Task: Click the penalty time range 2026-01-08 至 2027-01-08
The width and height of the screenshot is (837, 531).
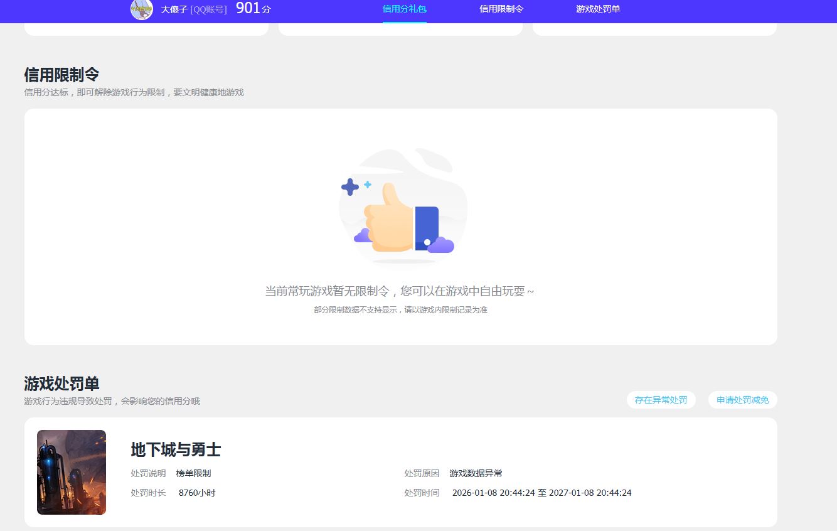Action: coord(541,493)
